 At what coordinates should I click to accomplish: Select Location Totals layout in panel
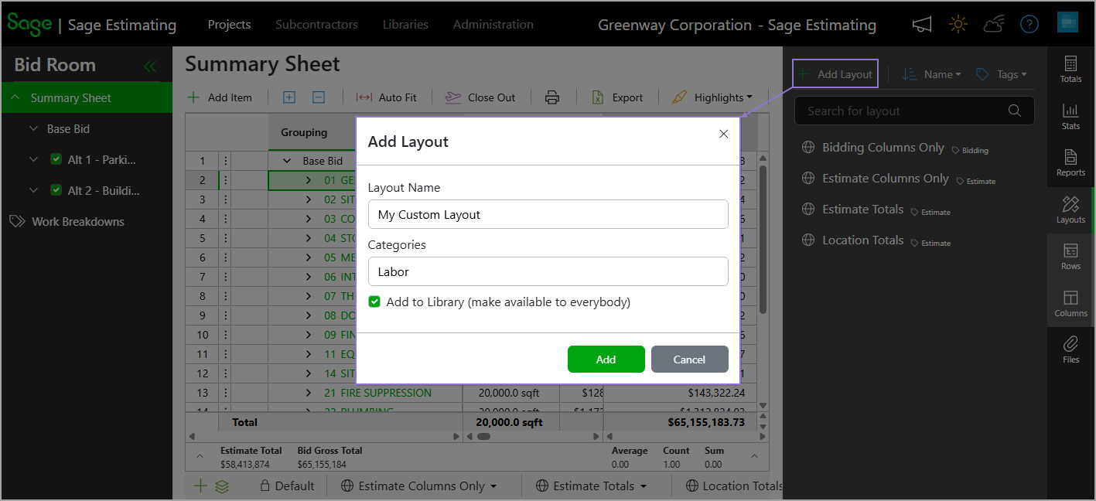pos(863,240)
